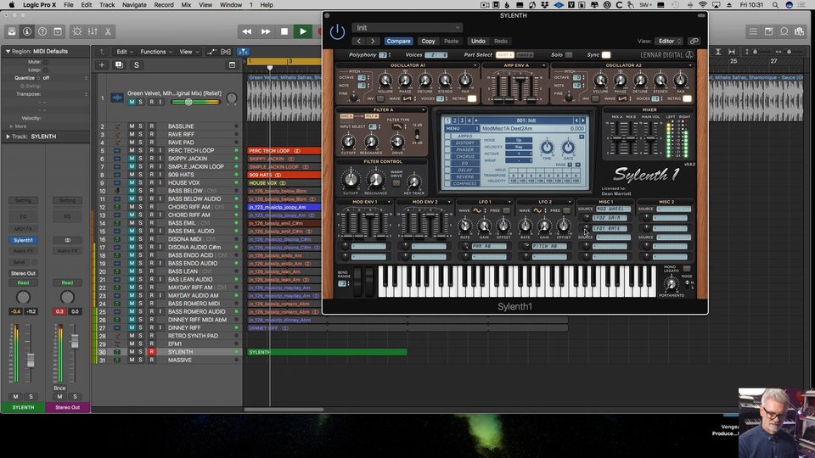The width and height of the screenshot is (815, 458).
Task: Toggle the Solo switch in Sylenth
Action: 569,54
